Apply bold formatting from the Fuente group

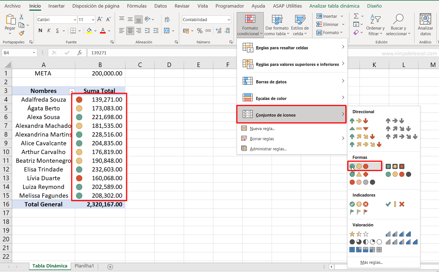point(40,30)
